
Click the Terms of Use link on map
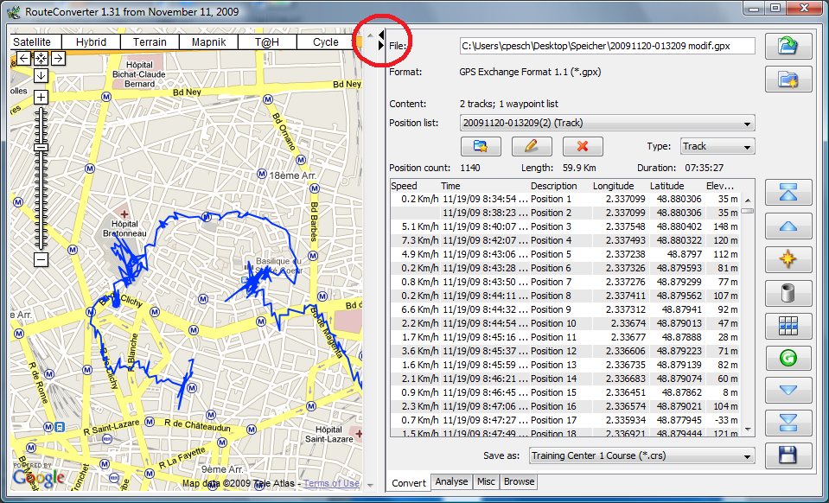tap(331, 483)
